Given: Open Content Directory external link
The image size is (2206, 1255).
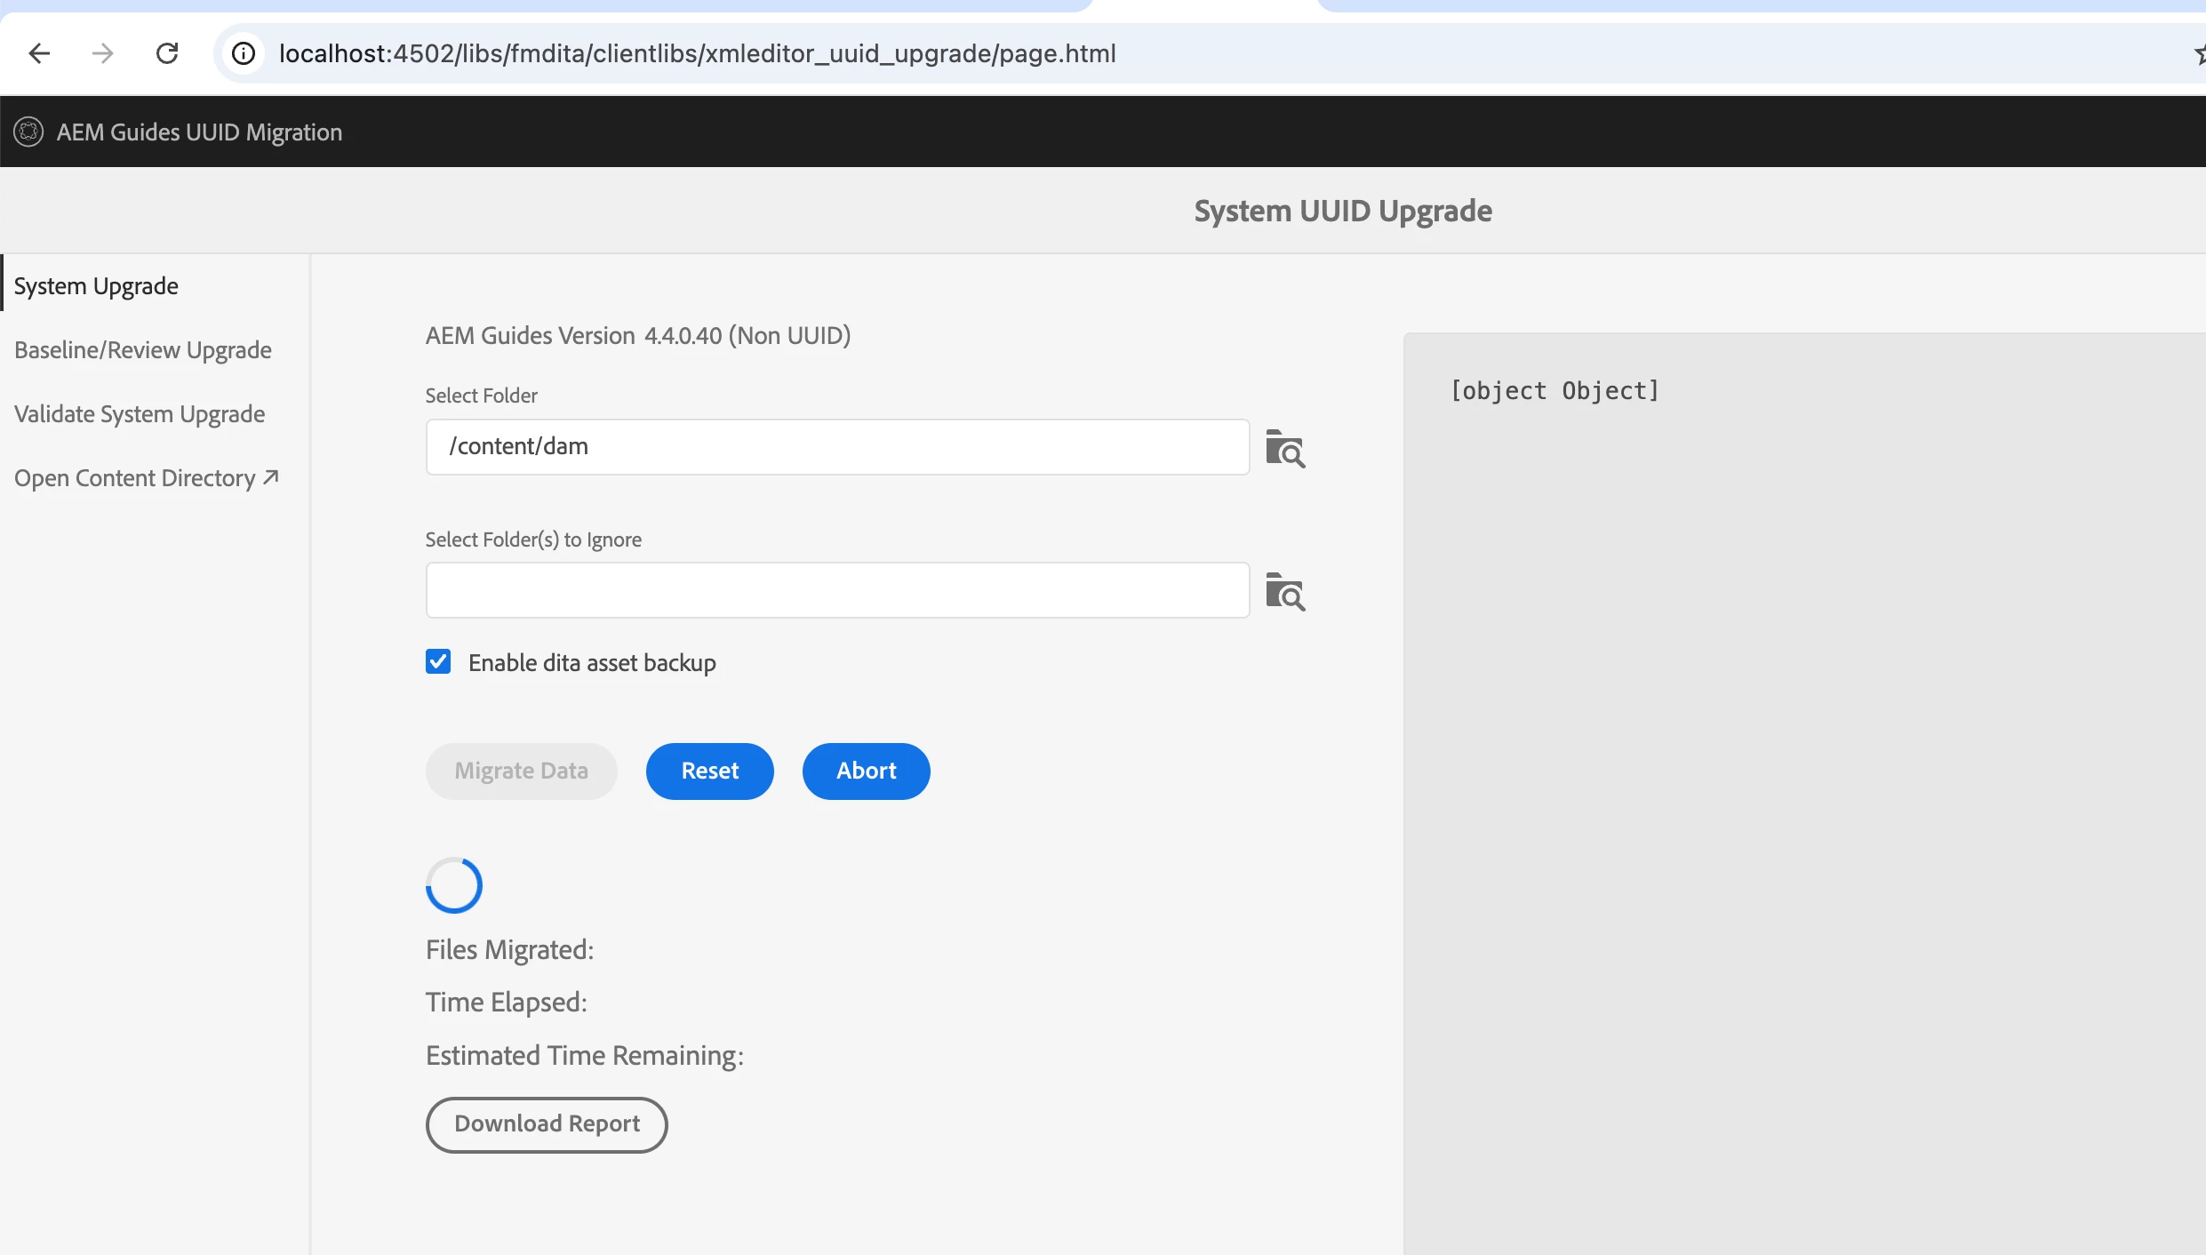Looking at the screenshot, I should (x=147, y=478).
